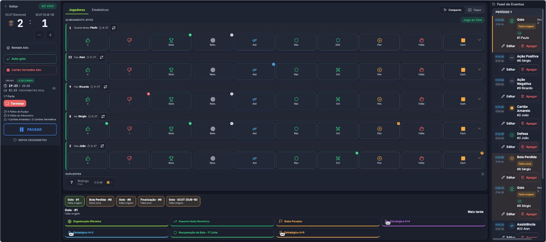The height and width of the screenshot is (242, 546).
Task: Go back with Voltar
Action: (11, 6)
